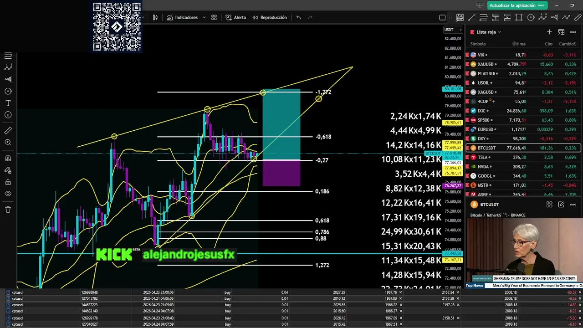Select the ruler measure tool in top toolbar

click(x=578, y=18)
